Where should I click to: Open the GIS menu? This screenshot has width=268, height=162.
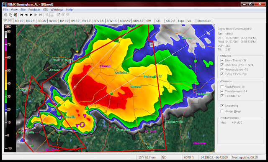pos(45,10)
